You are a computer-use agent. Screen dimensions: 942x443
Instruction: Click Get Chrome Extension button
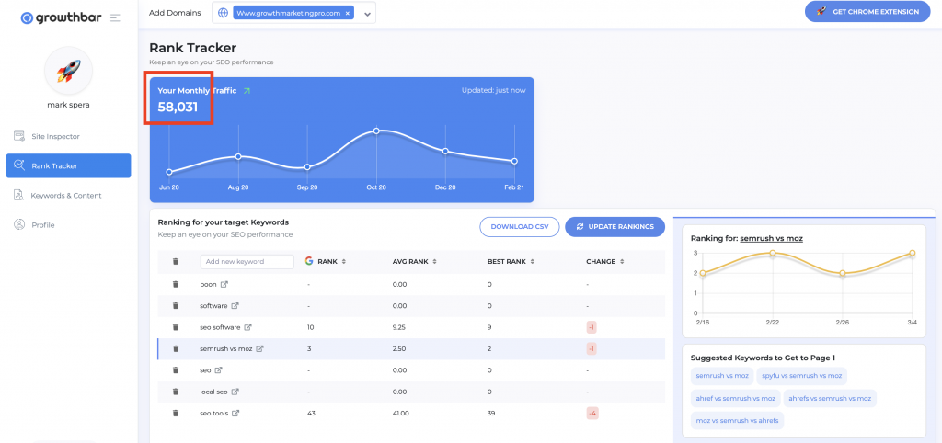click(x=867, y=11)
